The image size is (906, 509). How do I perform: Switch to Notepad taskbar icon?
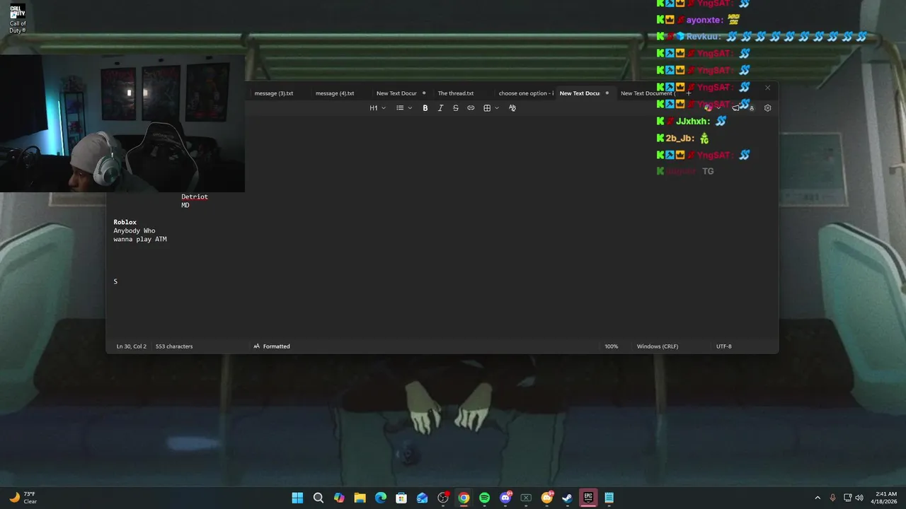pyautogui.click(x=609, y=498)
